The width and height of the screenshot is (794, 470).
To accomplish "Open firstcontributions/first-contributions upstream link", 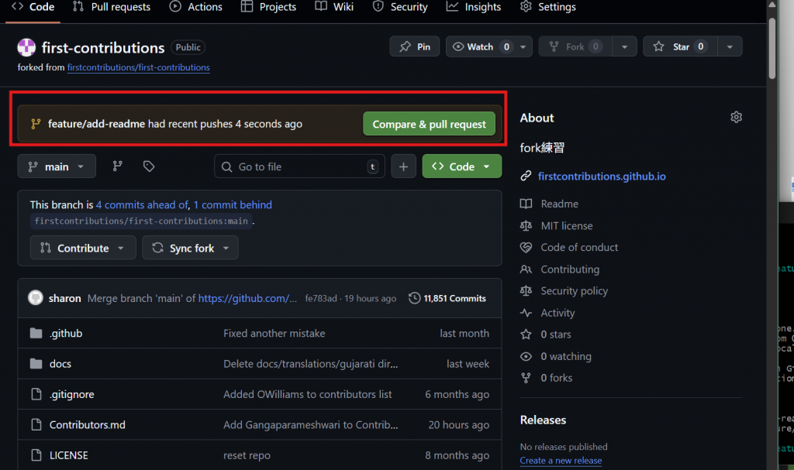I will click(138, 67).
